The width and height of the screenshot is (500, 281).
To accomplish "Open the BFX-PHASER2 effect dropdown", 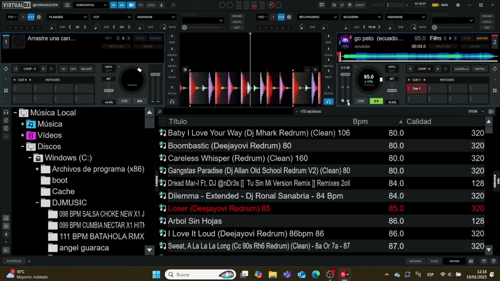I will [318, 17].
